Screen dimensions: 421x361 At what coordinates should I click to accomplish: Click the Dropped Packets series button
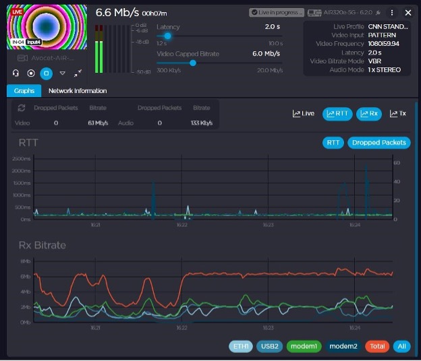pyautogui.click(x=379, y=142)
